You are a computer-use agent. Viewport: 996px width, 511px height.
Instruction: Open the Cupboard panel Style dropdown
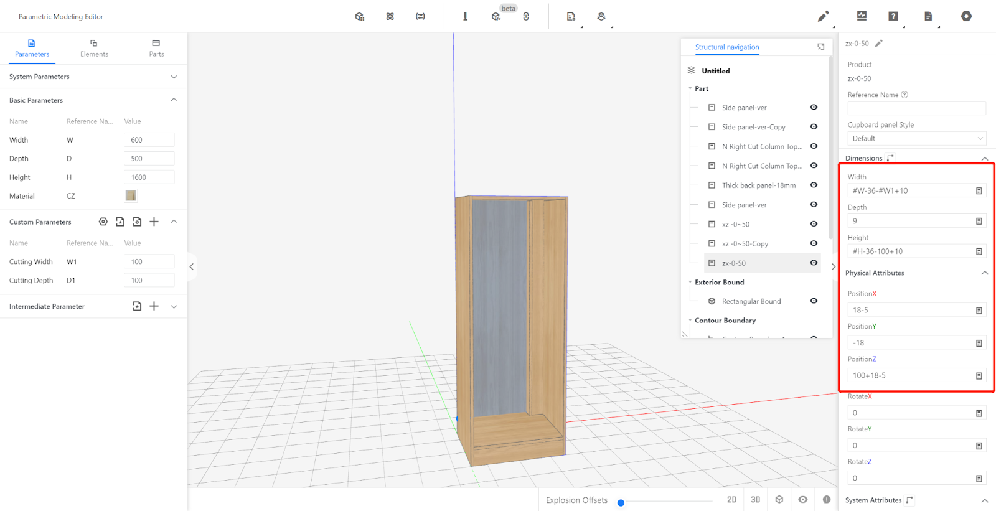coord(916,139)
